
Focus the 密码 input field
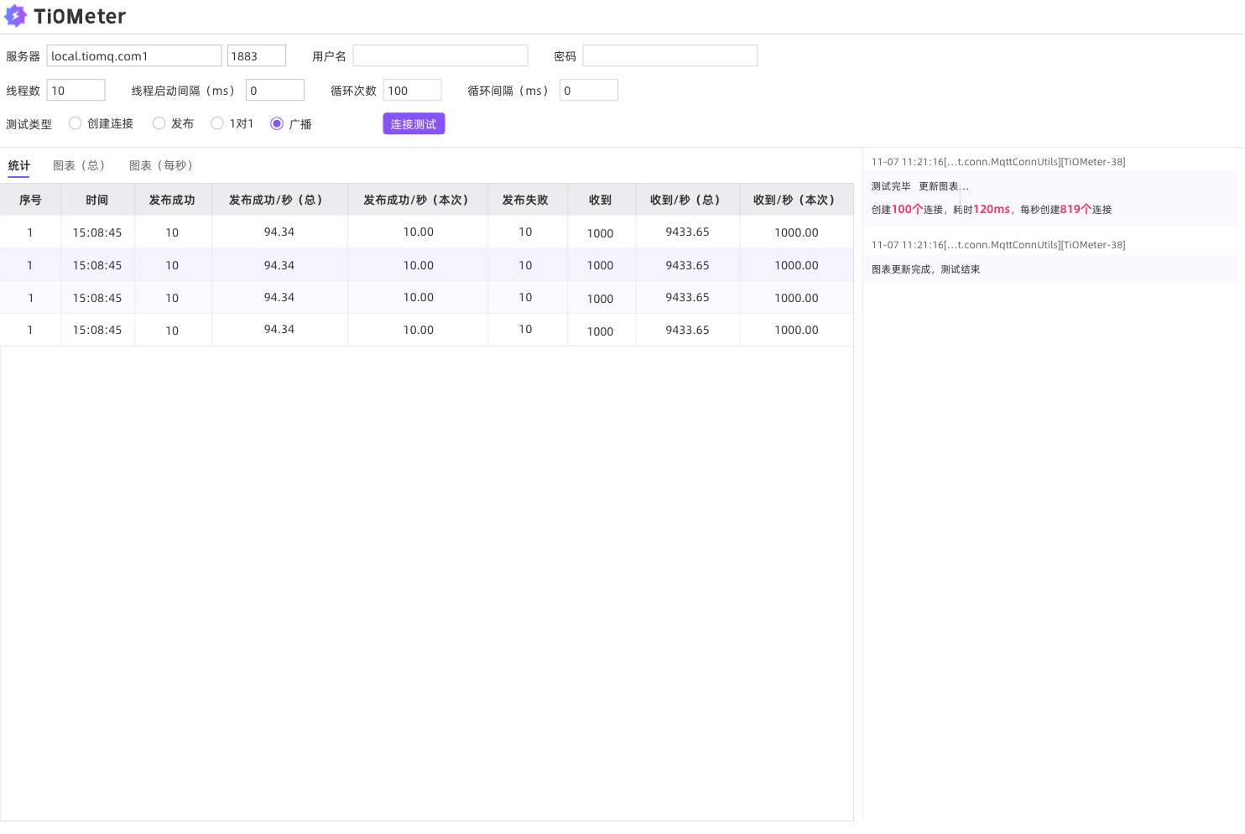point(670,56)
